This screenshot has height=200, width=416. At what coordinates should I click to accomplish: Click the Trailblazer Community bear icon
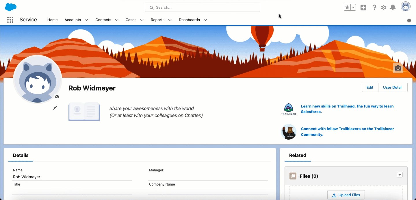point(289,132)
